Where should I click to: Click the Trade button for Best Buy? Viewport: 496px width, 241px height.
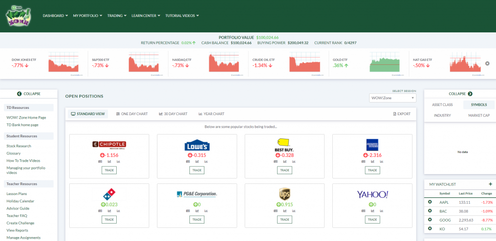(285, 170)
